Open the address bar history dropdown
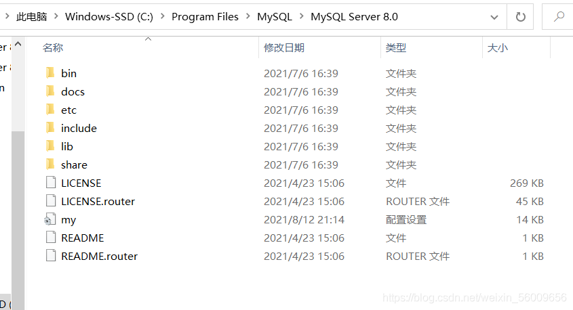This screenshot has height=310, width=573. pyautogui.click(x=494, y=17)
